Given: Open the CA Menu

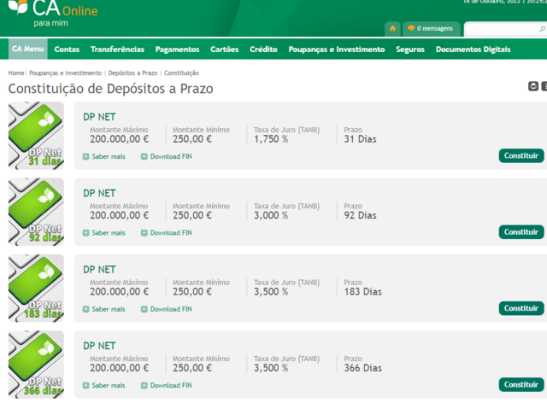Looking at the screenshot, I should [28, 49].
